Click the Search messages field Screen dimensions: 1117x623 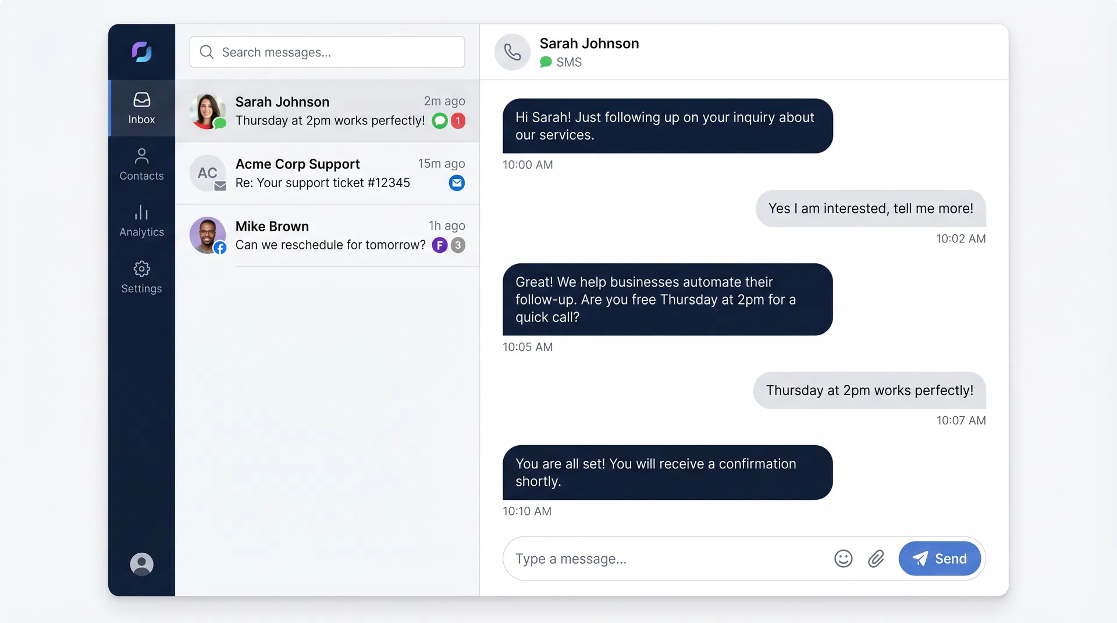[326, 52]
